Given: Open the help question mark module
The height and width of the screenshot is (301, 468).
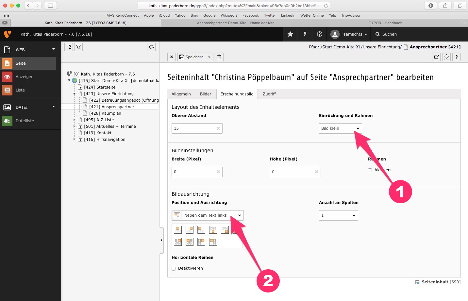Looking at the screenshot, I should [320, 34].
